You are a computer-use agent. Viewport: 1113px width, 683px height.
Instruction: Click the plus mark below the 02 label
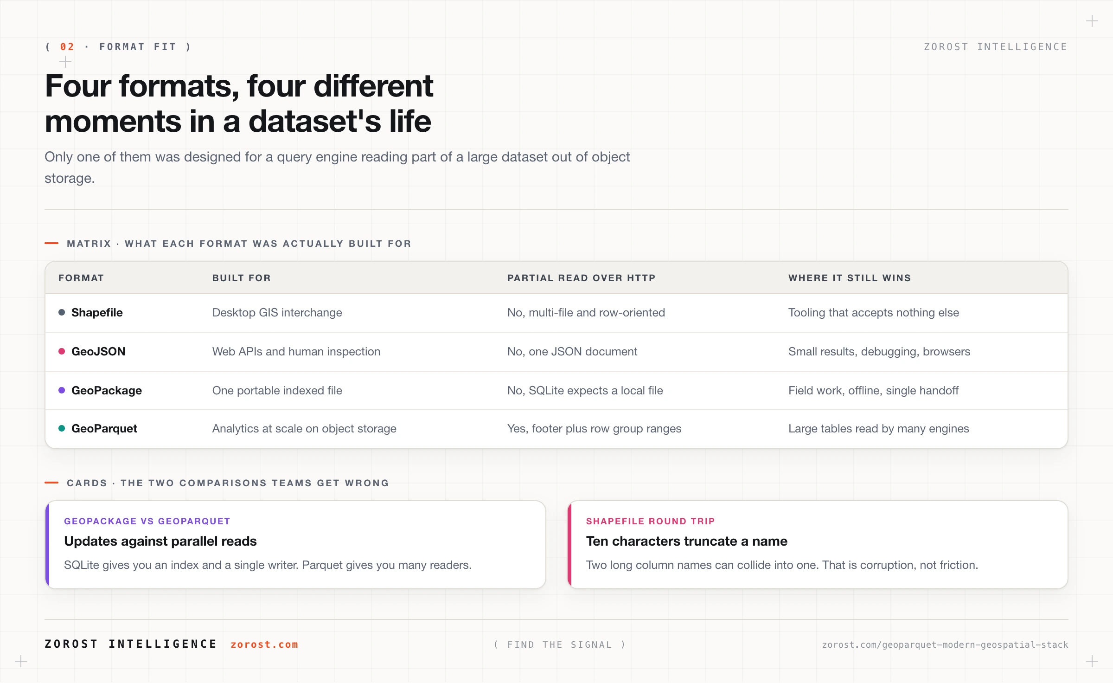pyautogui.click(x=65, y=62)
